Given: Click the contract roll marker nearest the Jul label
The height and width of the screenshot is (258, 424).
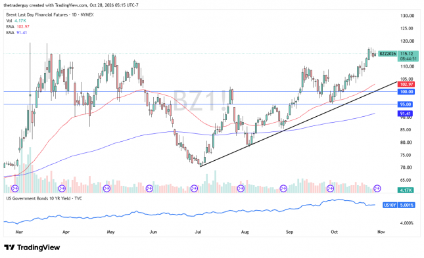Looking at the screenshot, I should tap(194, 188).
